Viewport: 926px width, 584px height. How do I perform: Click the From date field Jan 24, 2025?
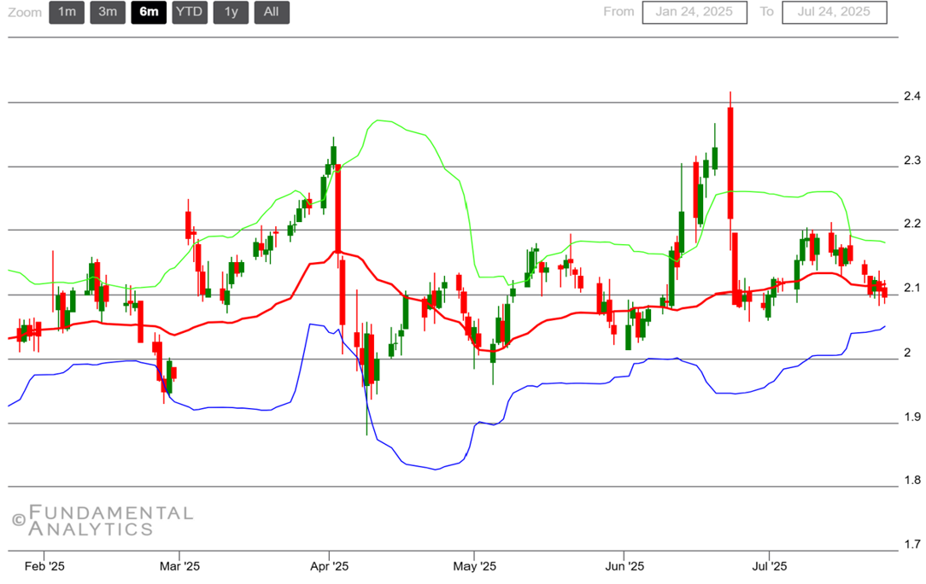tap(694, 12)
